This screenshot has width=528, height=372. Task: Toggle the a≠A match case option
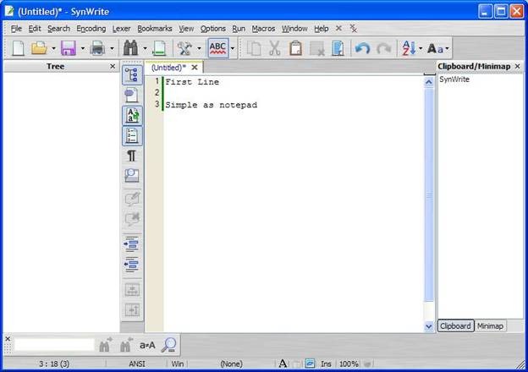147,345
